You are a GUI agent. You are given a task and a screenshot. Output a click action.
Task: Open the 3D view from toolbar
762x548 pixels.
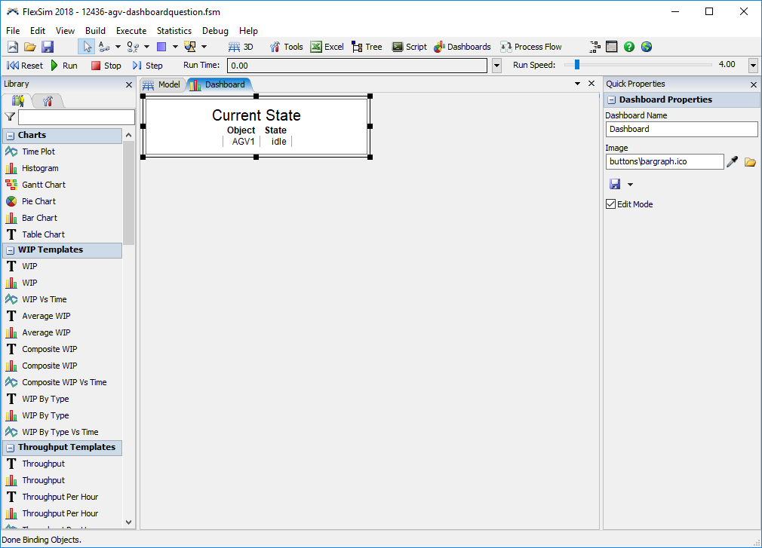[x=241, y=47]
